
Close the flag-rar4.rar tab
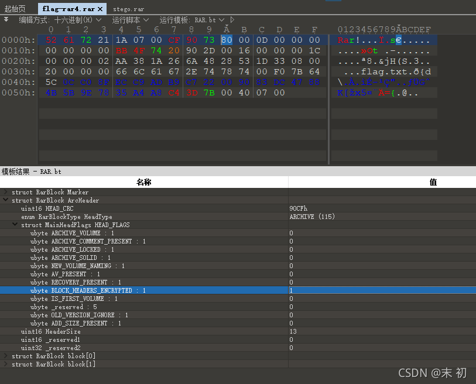100,9
